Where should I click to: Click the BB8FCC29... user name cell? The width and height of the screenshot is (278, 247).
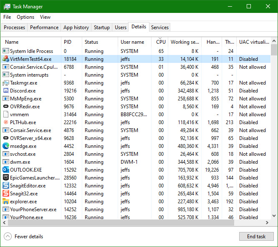coord(134,114)
